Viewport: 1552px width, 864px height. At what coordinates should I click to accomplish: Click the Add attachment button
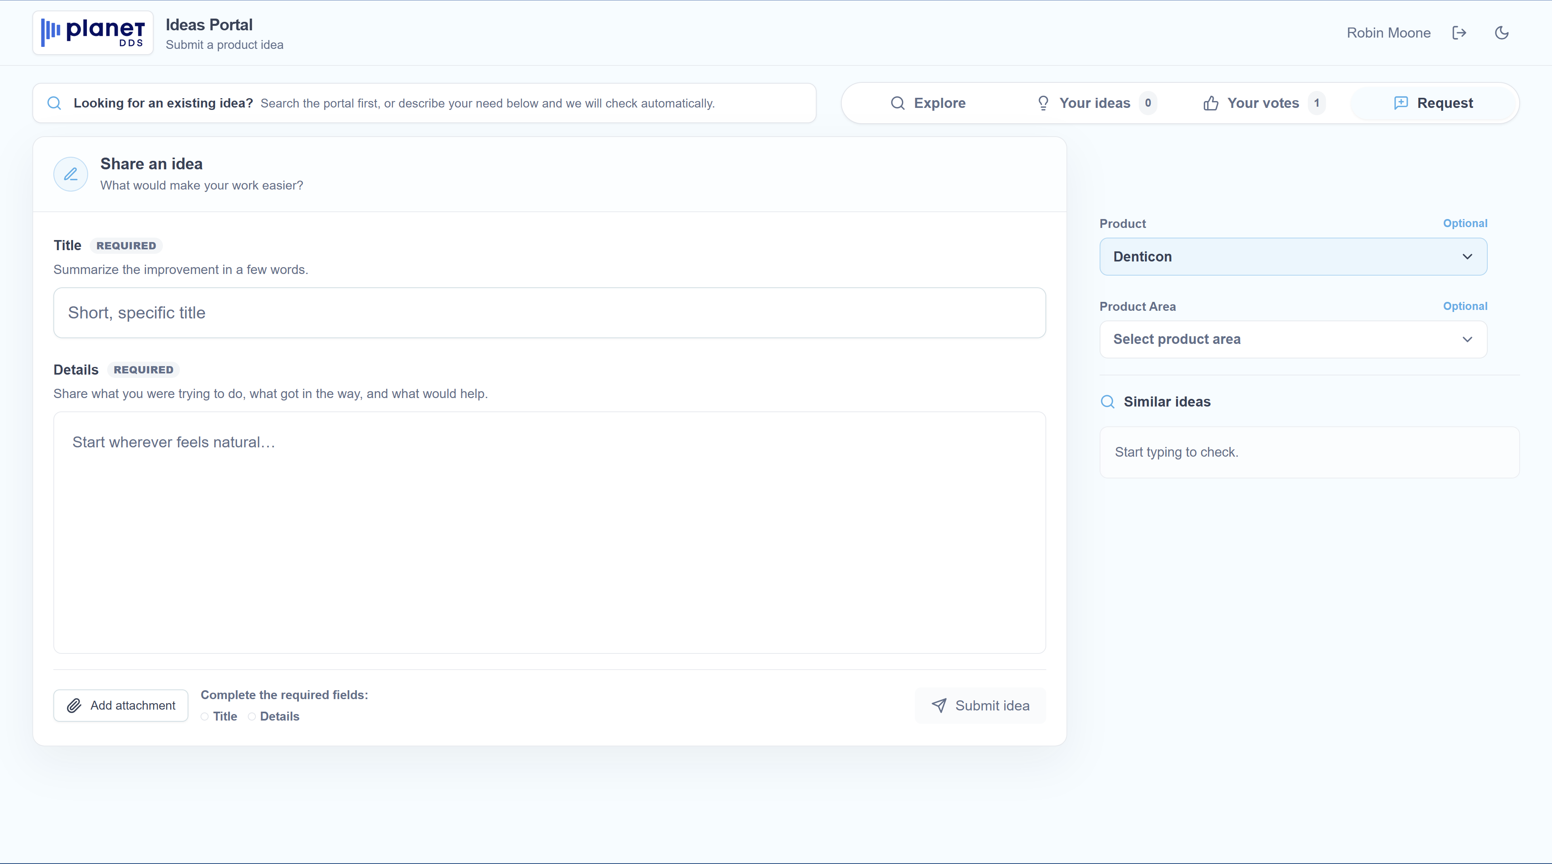[x=120, y=706]
